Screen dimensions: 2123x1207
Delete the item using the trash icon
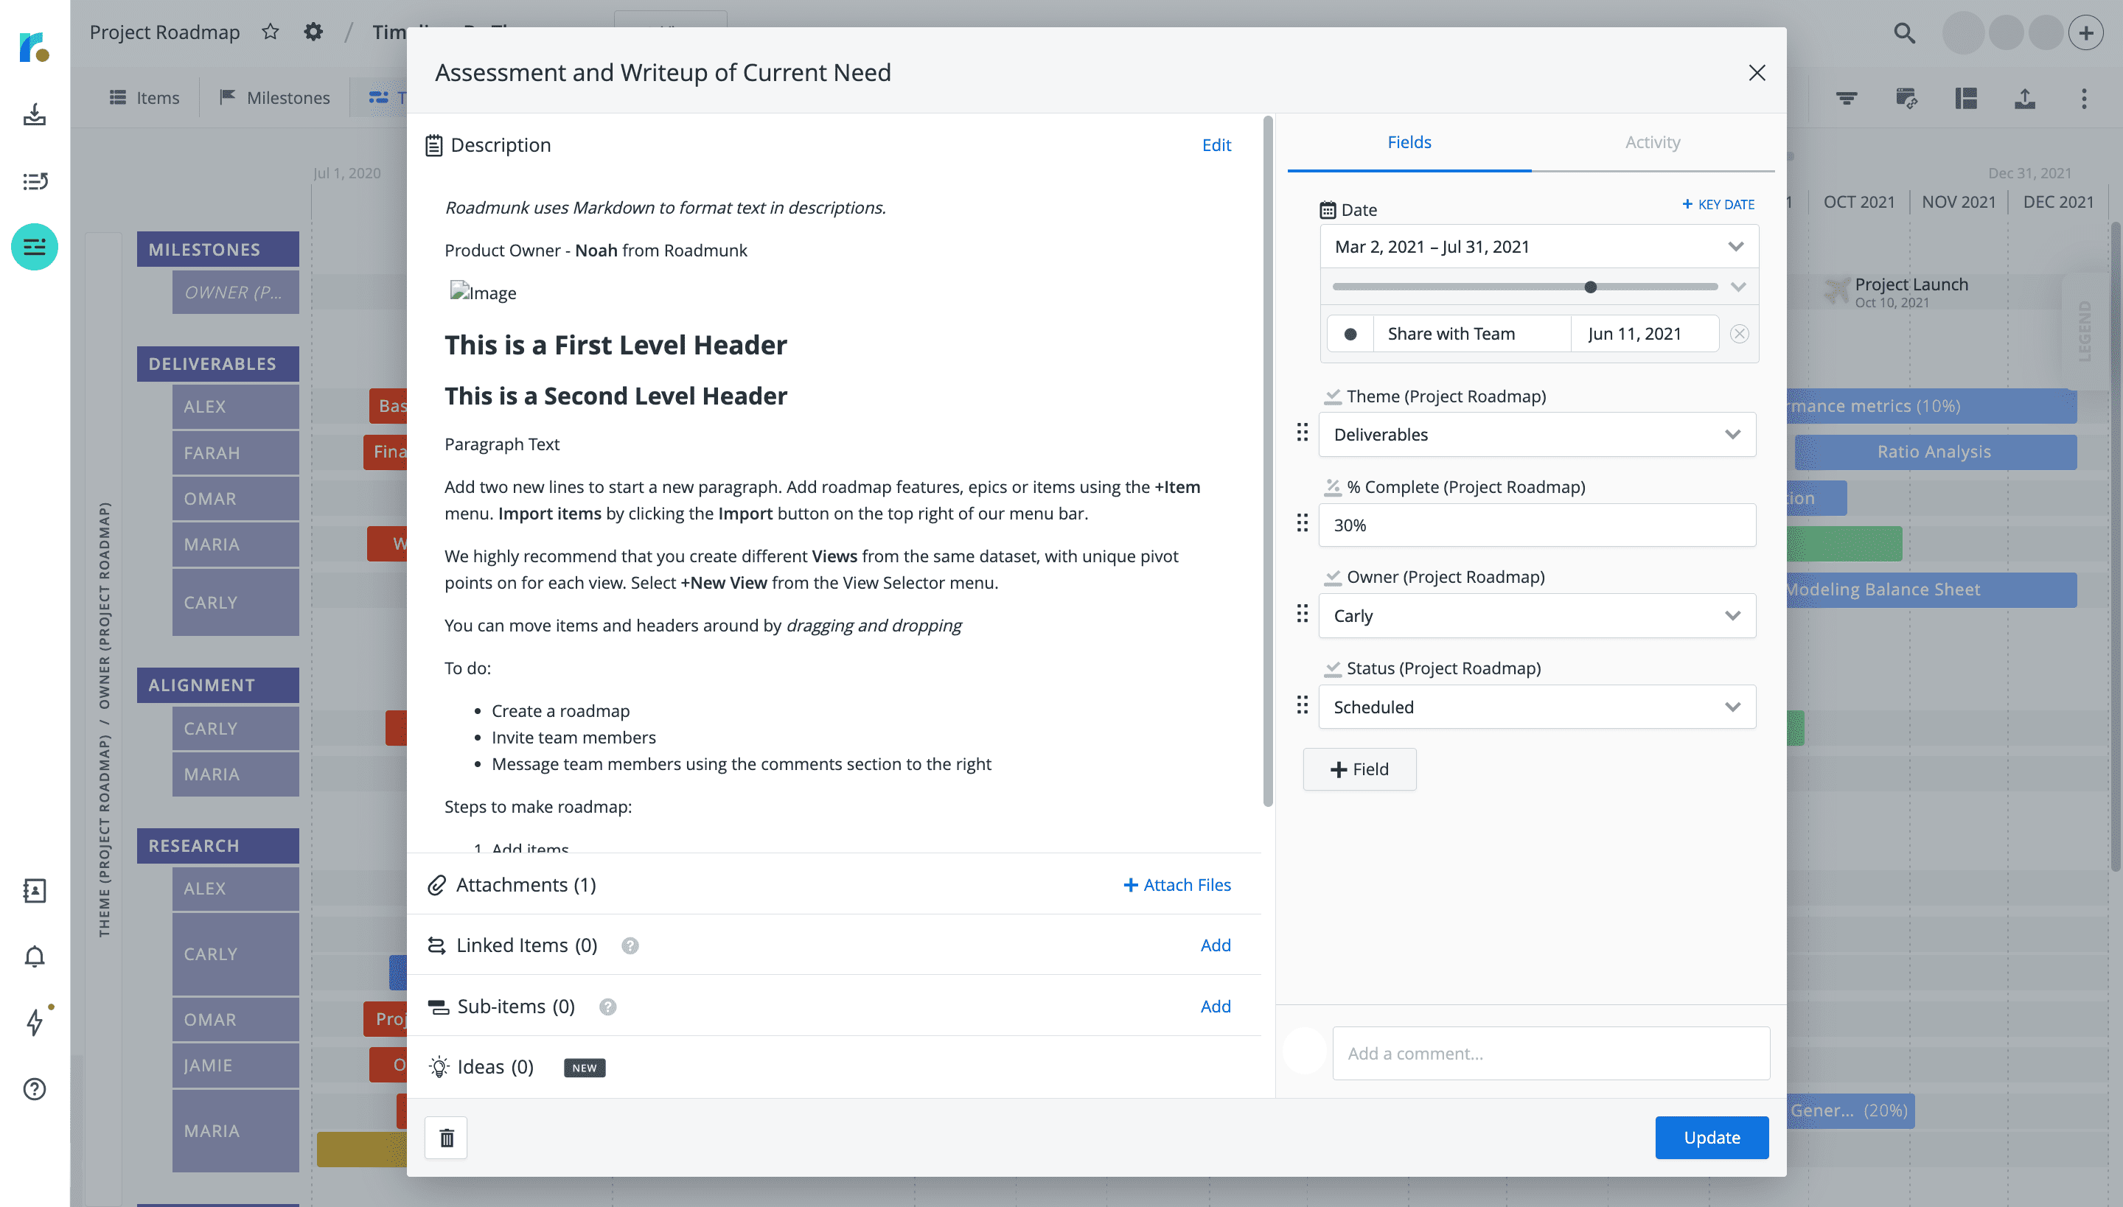[x=446, y=1138]
